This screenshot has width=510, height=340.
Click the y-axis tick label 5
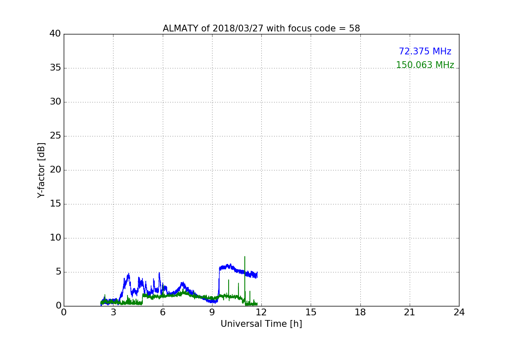click(x=58, y=272)
